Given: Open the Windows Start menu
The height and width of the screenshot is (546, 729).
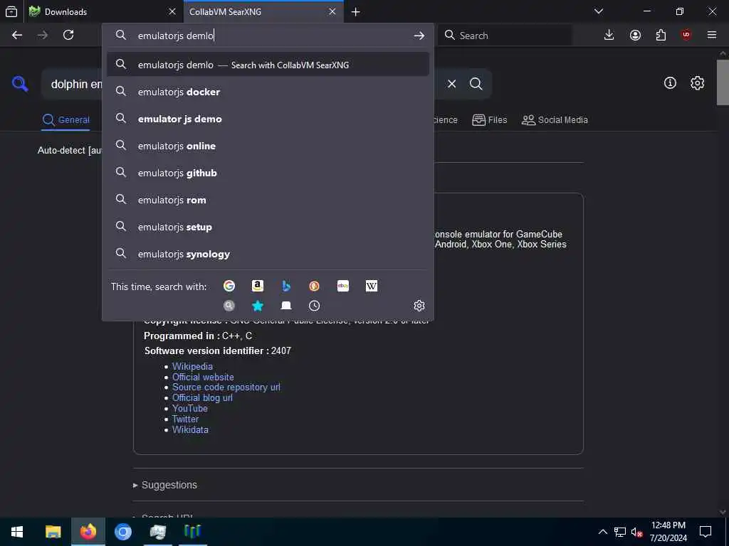Looking at the screenshot, I should click(x=17, y=532).
